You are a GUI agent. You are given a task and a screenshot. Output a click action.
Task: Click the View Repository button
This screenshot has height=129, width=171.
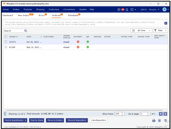tap(99, 120)
